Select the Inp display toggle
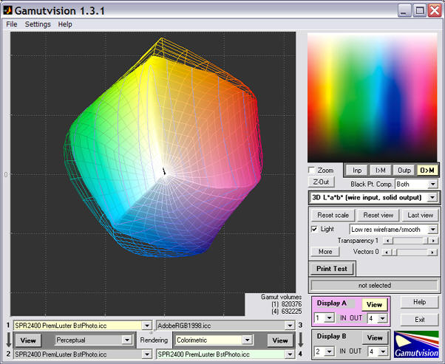 point(357,170)
